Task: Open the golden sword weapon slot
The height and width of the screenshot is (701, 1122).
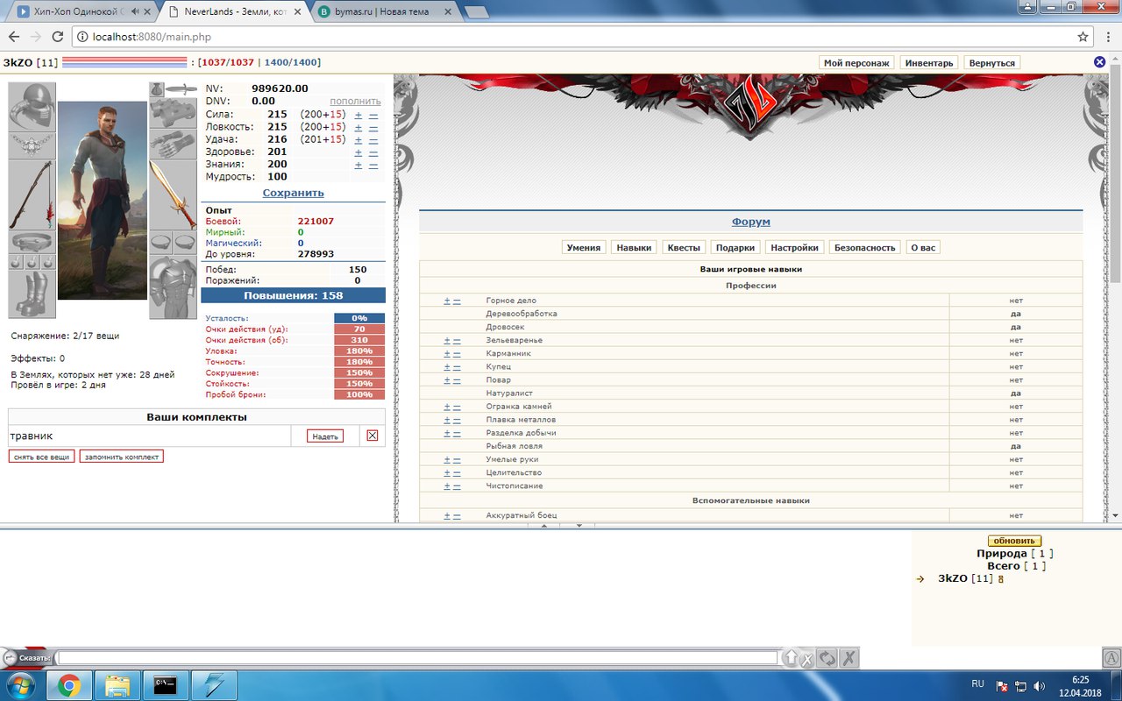Action: click(173, 195)
